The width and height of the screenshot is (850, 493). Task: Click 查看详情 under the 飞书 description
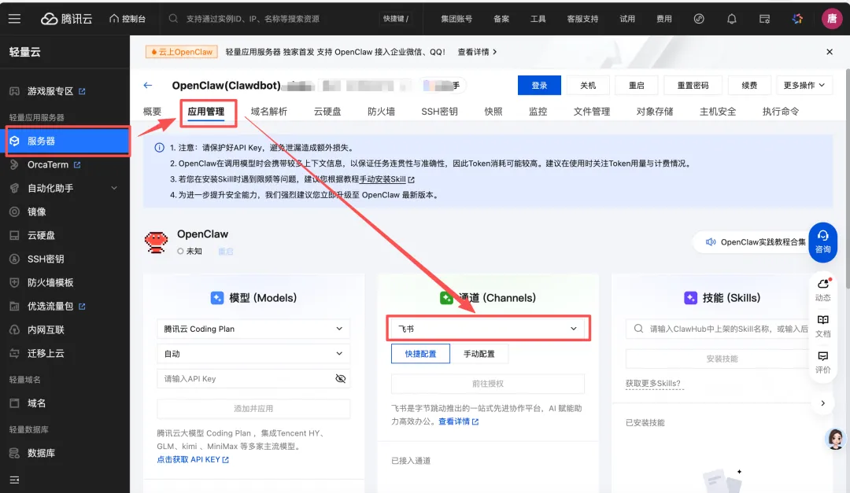point(458,421)
